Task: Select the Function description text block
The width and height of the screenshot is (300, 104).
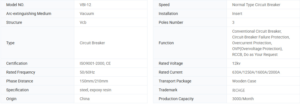Action: (x=261, y=43)
